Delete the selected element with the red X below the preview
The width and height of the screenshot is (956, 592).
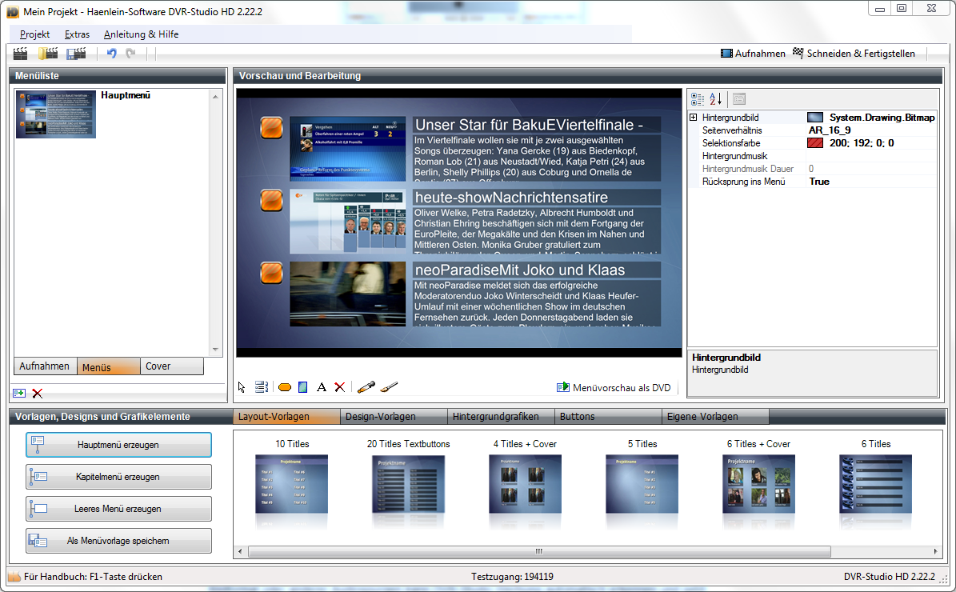point(339,387)
